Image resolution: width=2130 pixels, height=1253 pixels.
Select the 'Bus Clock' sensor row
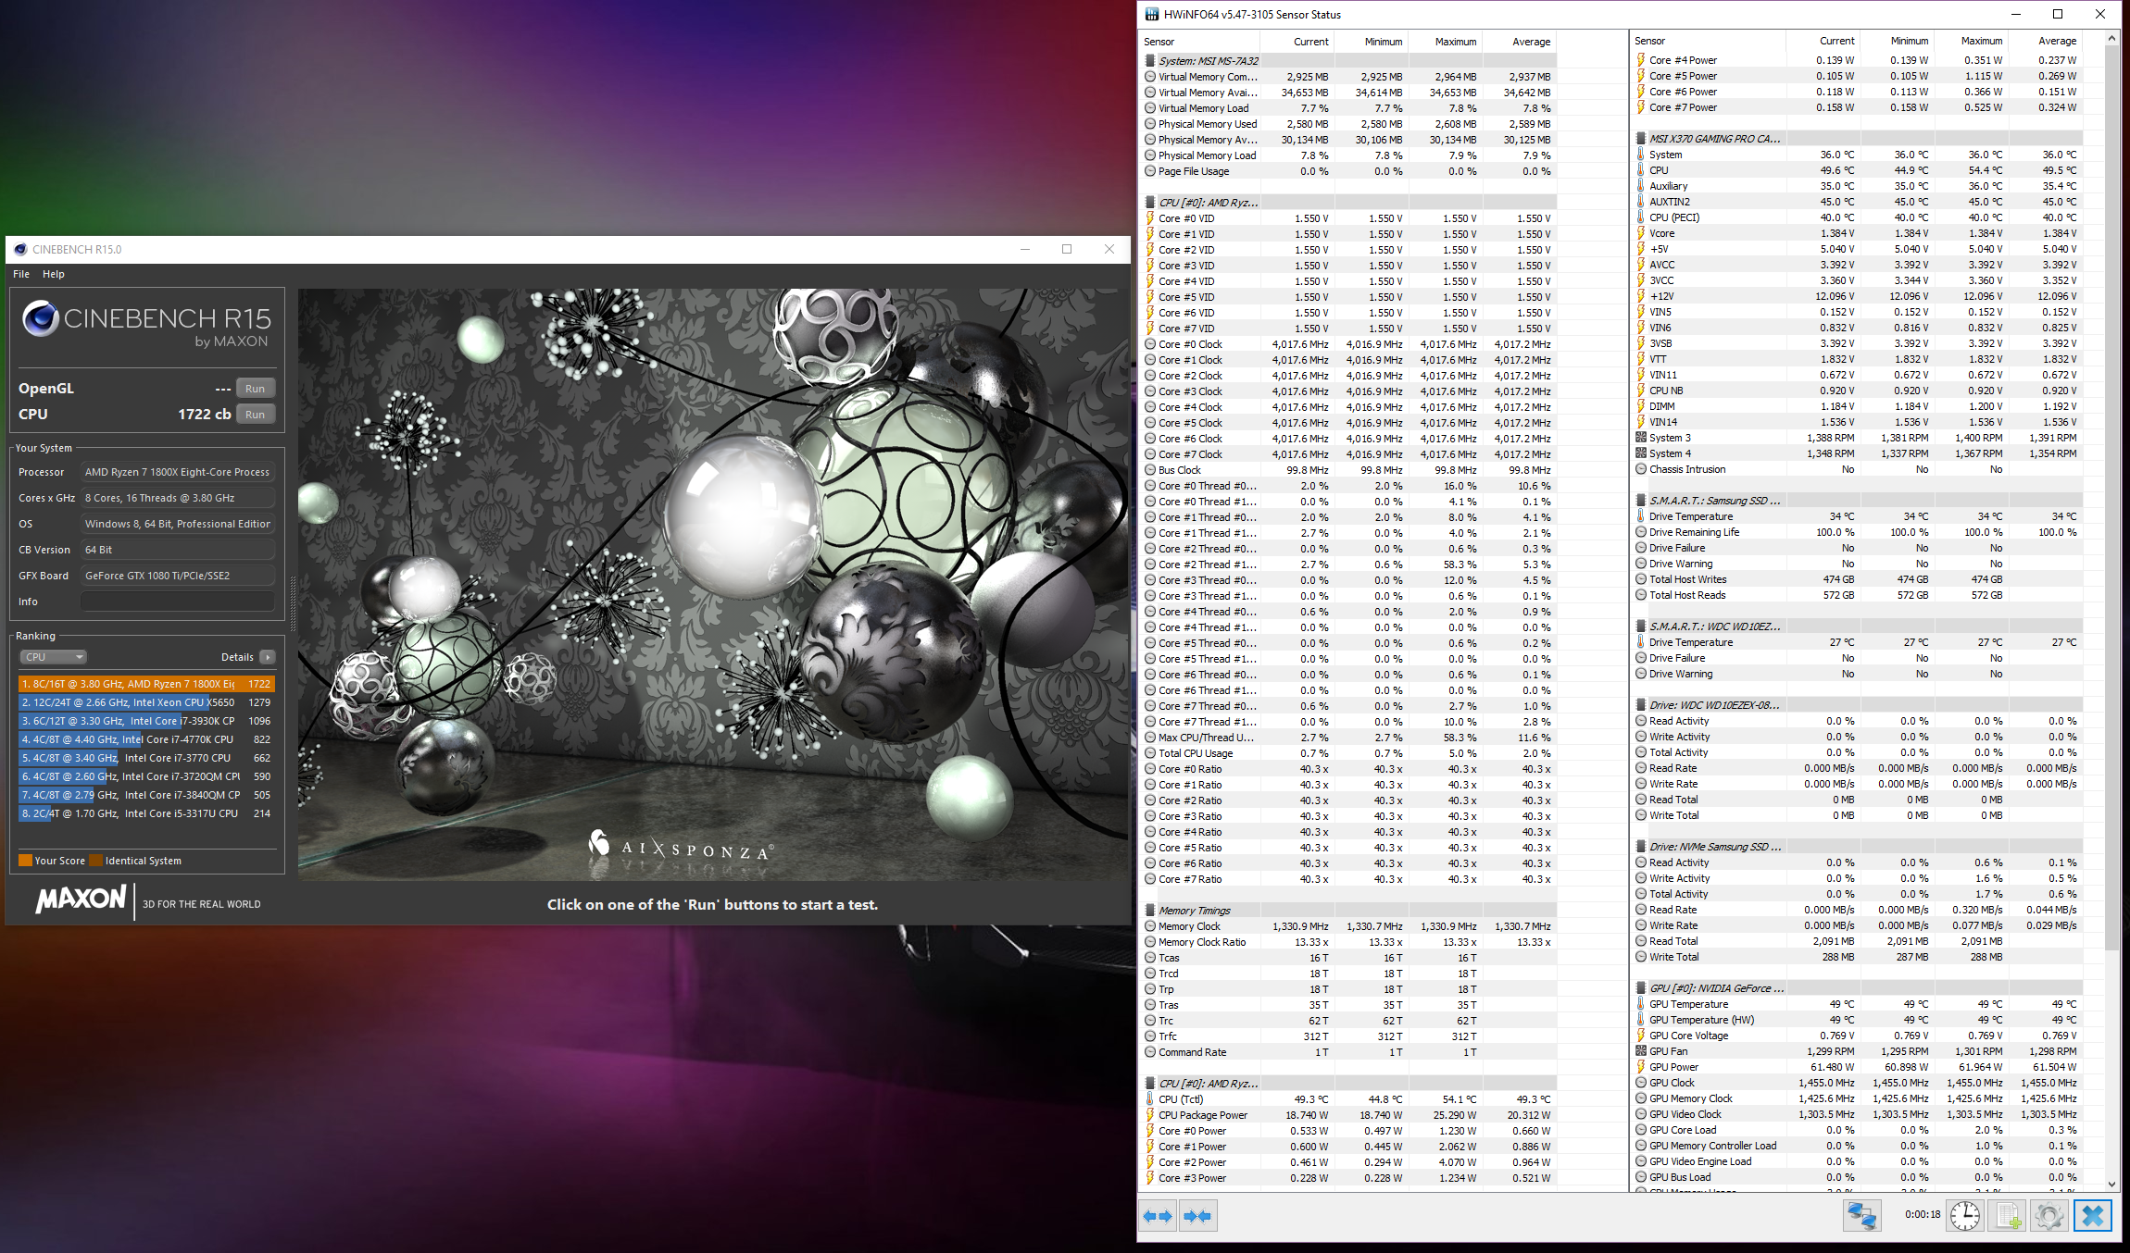click(1350, 470)
